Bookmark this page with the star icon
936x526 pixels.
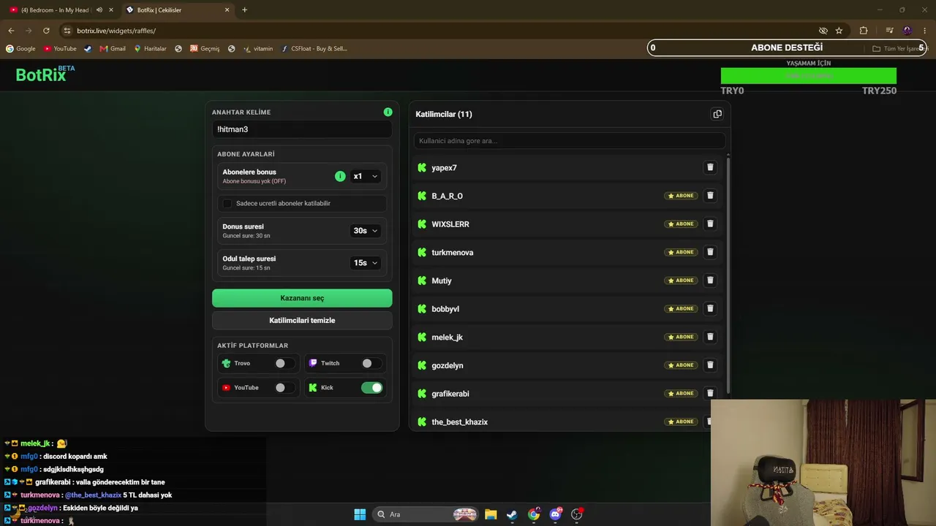[x=839, y=31]
